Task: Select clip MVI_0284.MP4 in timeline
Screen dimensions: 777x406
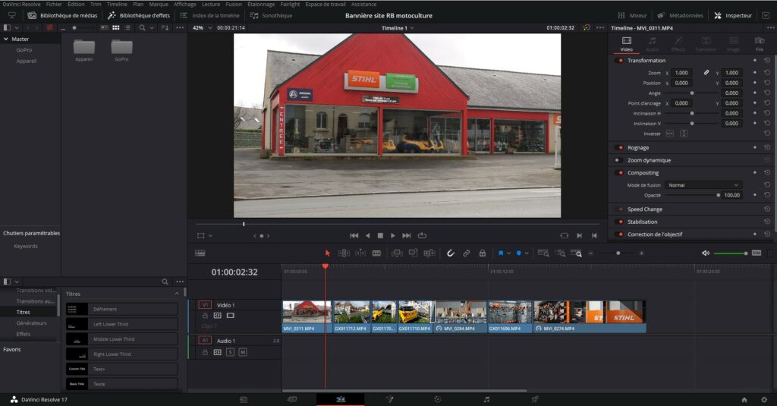Action: pyautogui.click(x=461, y=316)
